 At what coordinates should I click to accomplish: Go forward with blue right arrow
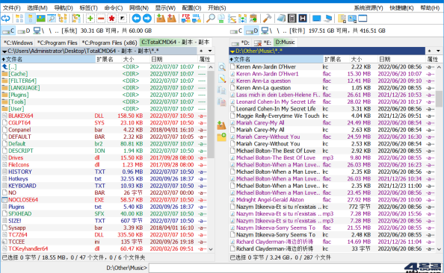click(x=147, y=19)
